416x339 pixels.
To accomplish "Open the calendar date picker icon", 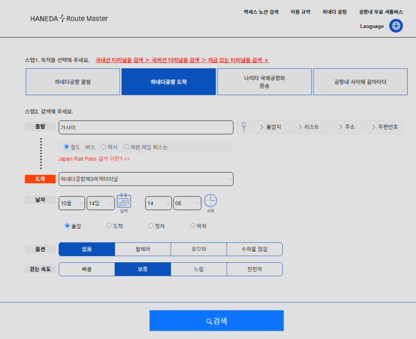I will (124, 201).
